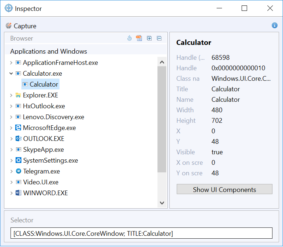
Task: Expand the Lenovo.Discovery.exe node
Action: tap(11, 117)
